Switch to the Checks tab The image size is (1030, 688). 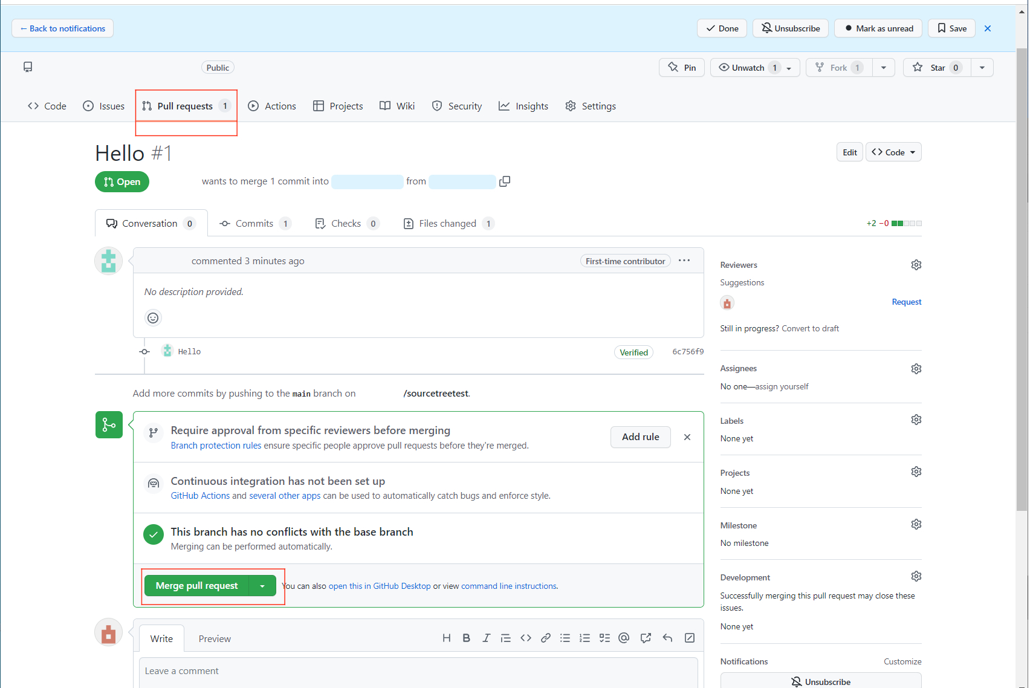pyautogui.click(x=348, y=224)
